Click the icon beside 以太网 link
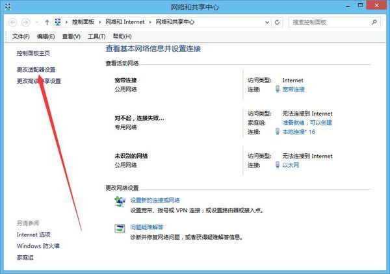 click(x=278, y=165)
